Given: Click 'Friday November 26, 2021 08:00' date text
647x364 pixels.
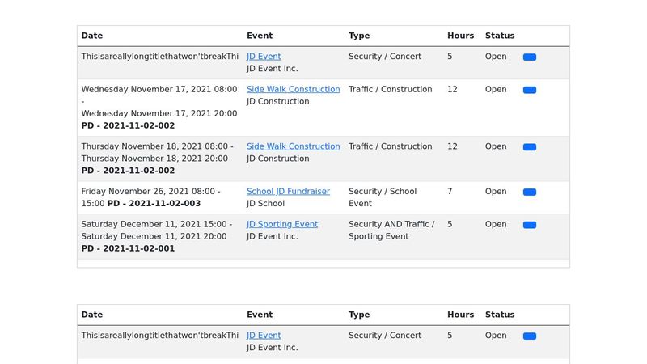Looking at the screenshot, I should (x=148, y=192).
